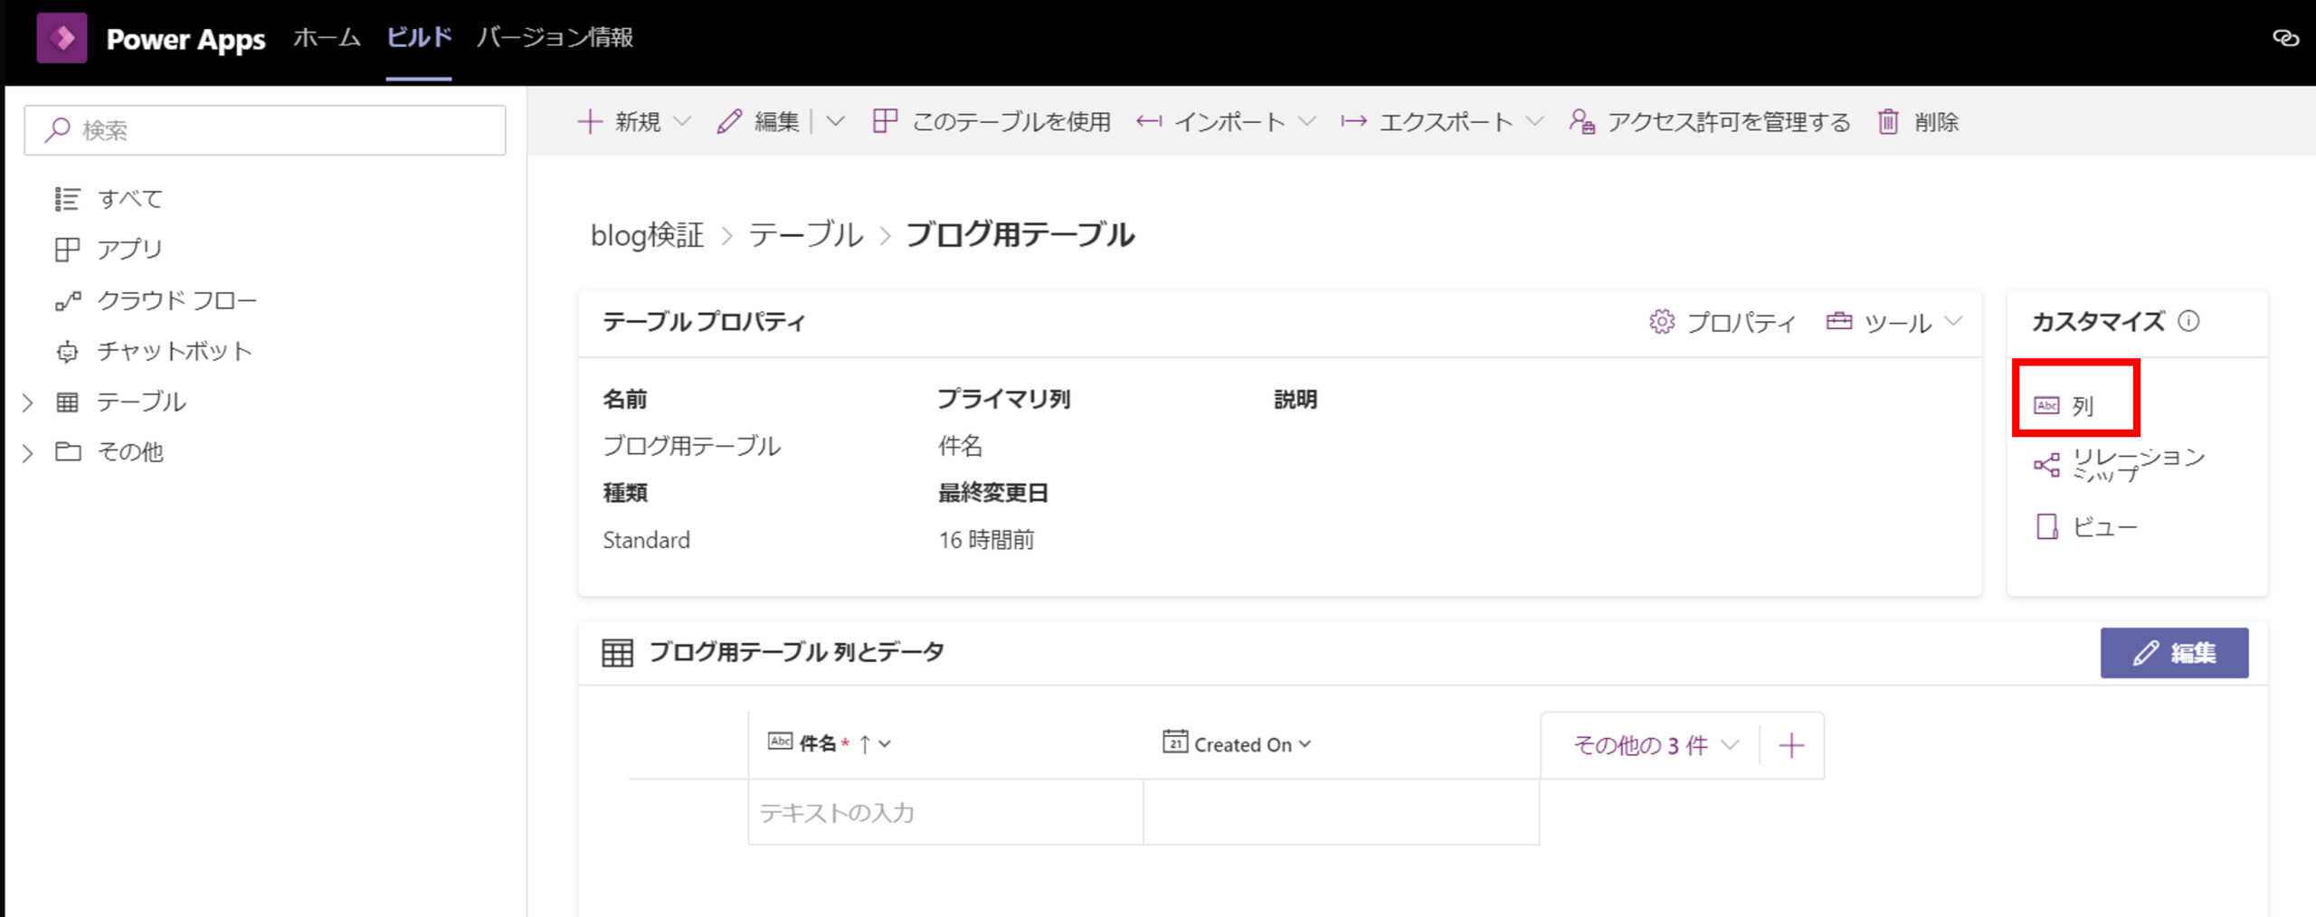This screenshot has width=2316, height=917.
Task: Click the このテーブルを使用 toolbar icon
Action: 885,122
